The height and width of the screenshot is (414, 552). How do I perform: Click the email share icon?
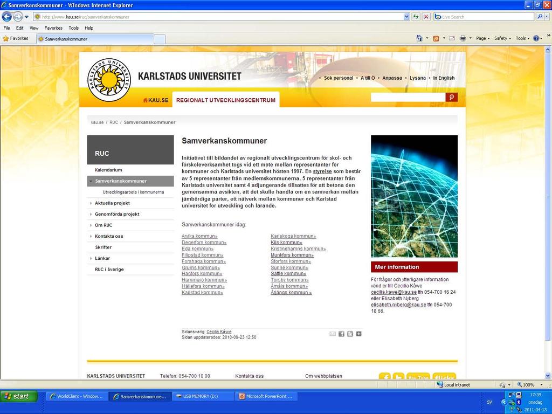pos(332,334)
